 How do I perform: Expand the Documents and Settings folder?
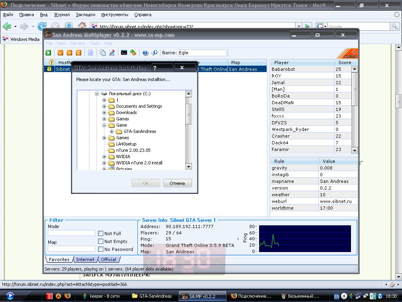(x=104, y=106)
